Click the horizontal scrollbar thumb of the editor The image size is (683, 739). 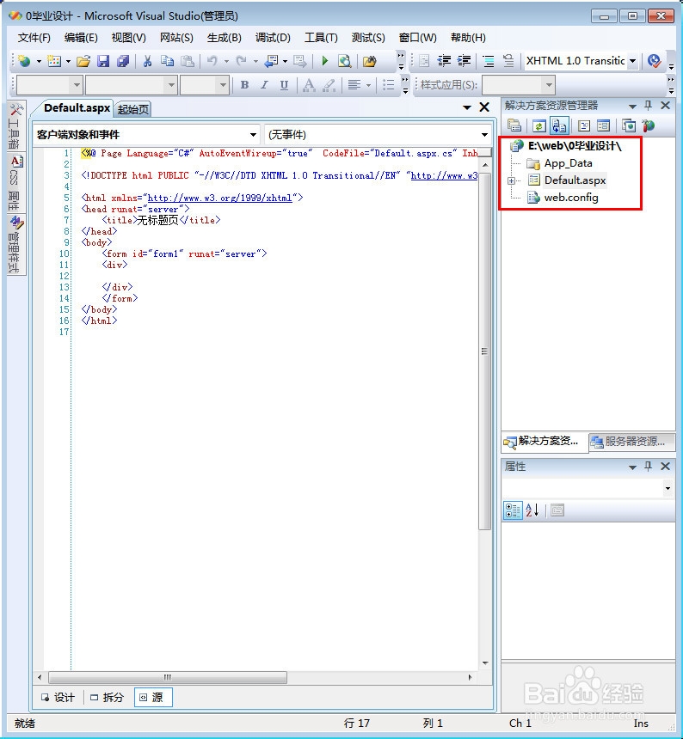click(168, 677)
